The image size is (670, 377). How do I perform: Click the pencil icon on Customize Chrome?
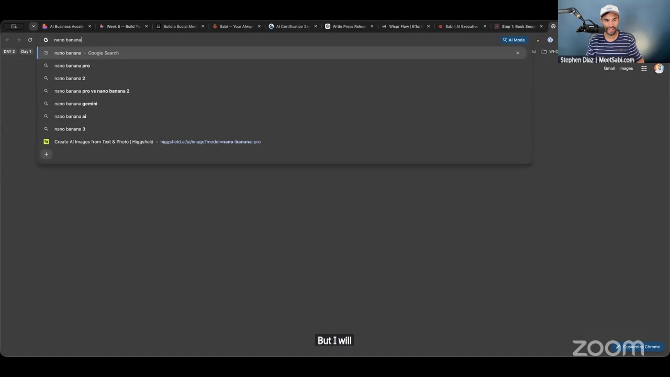coord(618,347)
